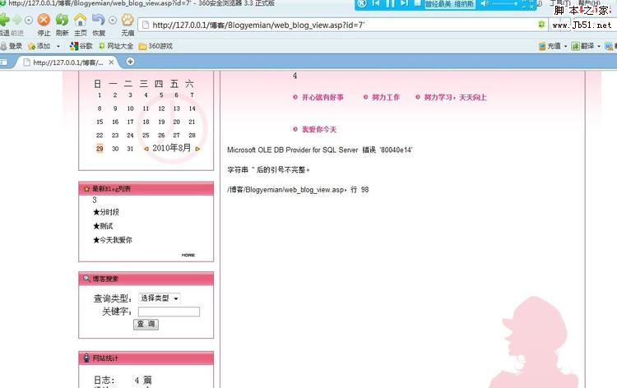Image resolution: width=617 pixels, height=388 pixels.
Task: Click the MORE link under latest list
Action: click(x=188, y=255)
